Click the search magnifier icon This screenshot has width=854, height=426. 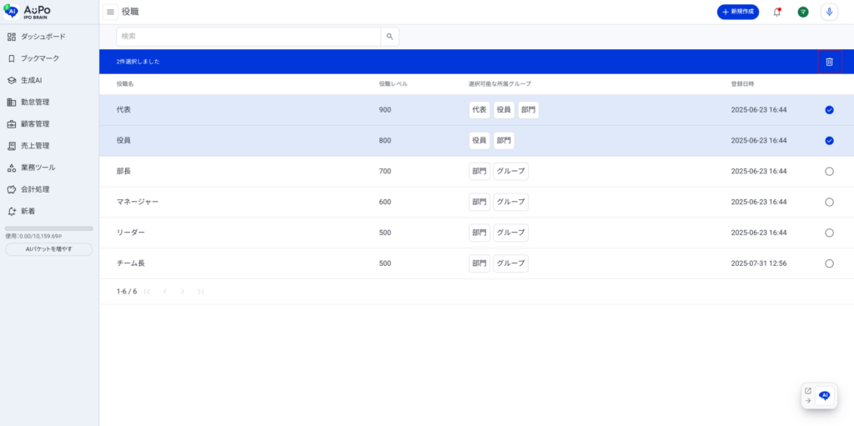[x=389, y=37]
